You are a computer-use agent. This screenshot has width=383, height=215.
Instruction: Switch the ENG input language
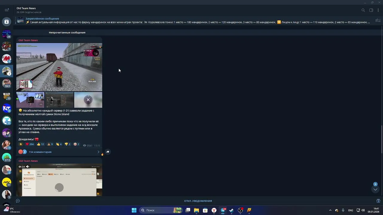click(350, 210)
